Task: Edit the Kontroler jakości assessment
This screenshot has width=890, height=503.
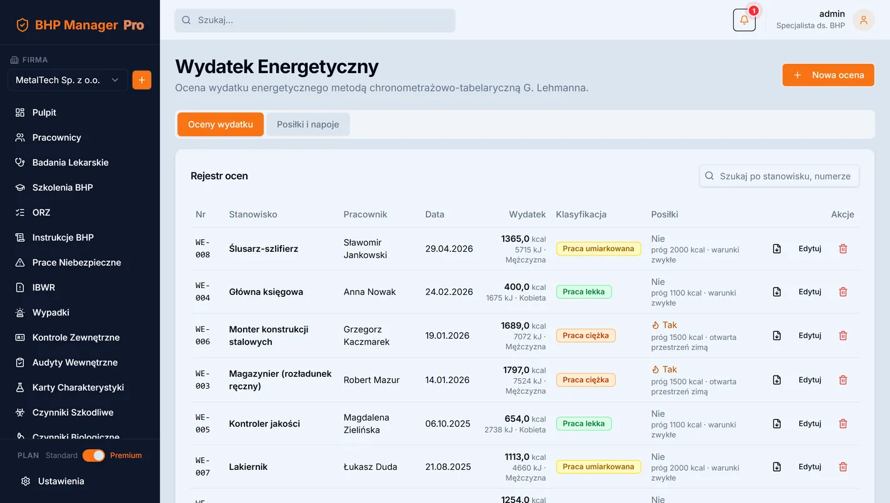Action: [810, 424]
